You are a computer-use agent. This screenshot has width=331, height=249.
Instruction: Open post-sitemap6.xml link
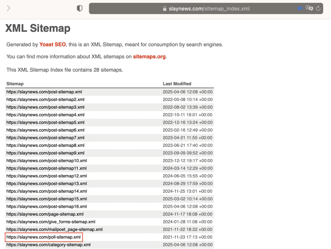pyautogui.click(x=46, y=130)
